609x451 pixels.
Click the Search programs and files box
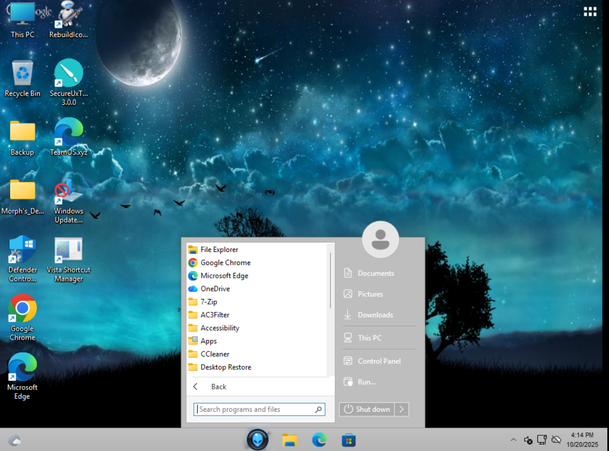[x=255, y=410]
